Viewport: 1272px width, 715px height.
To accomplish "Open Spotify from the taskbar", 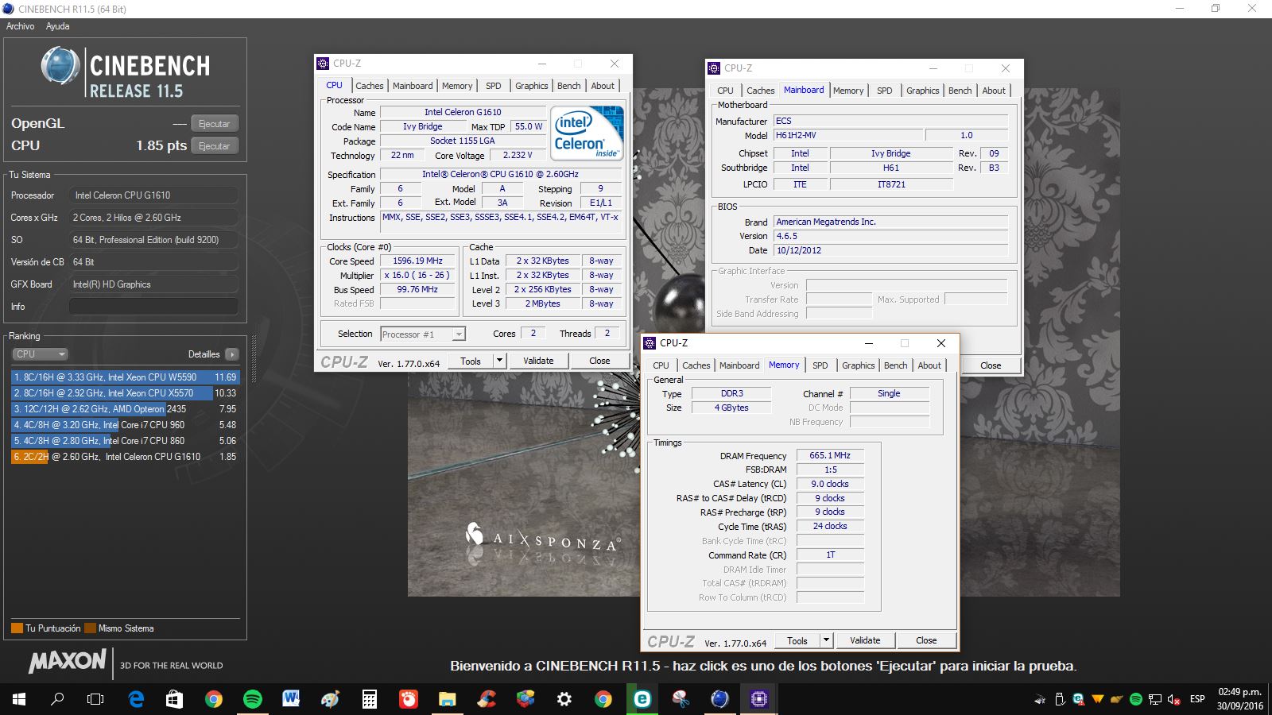I will click(x=252, y=699).
